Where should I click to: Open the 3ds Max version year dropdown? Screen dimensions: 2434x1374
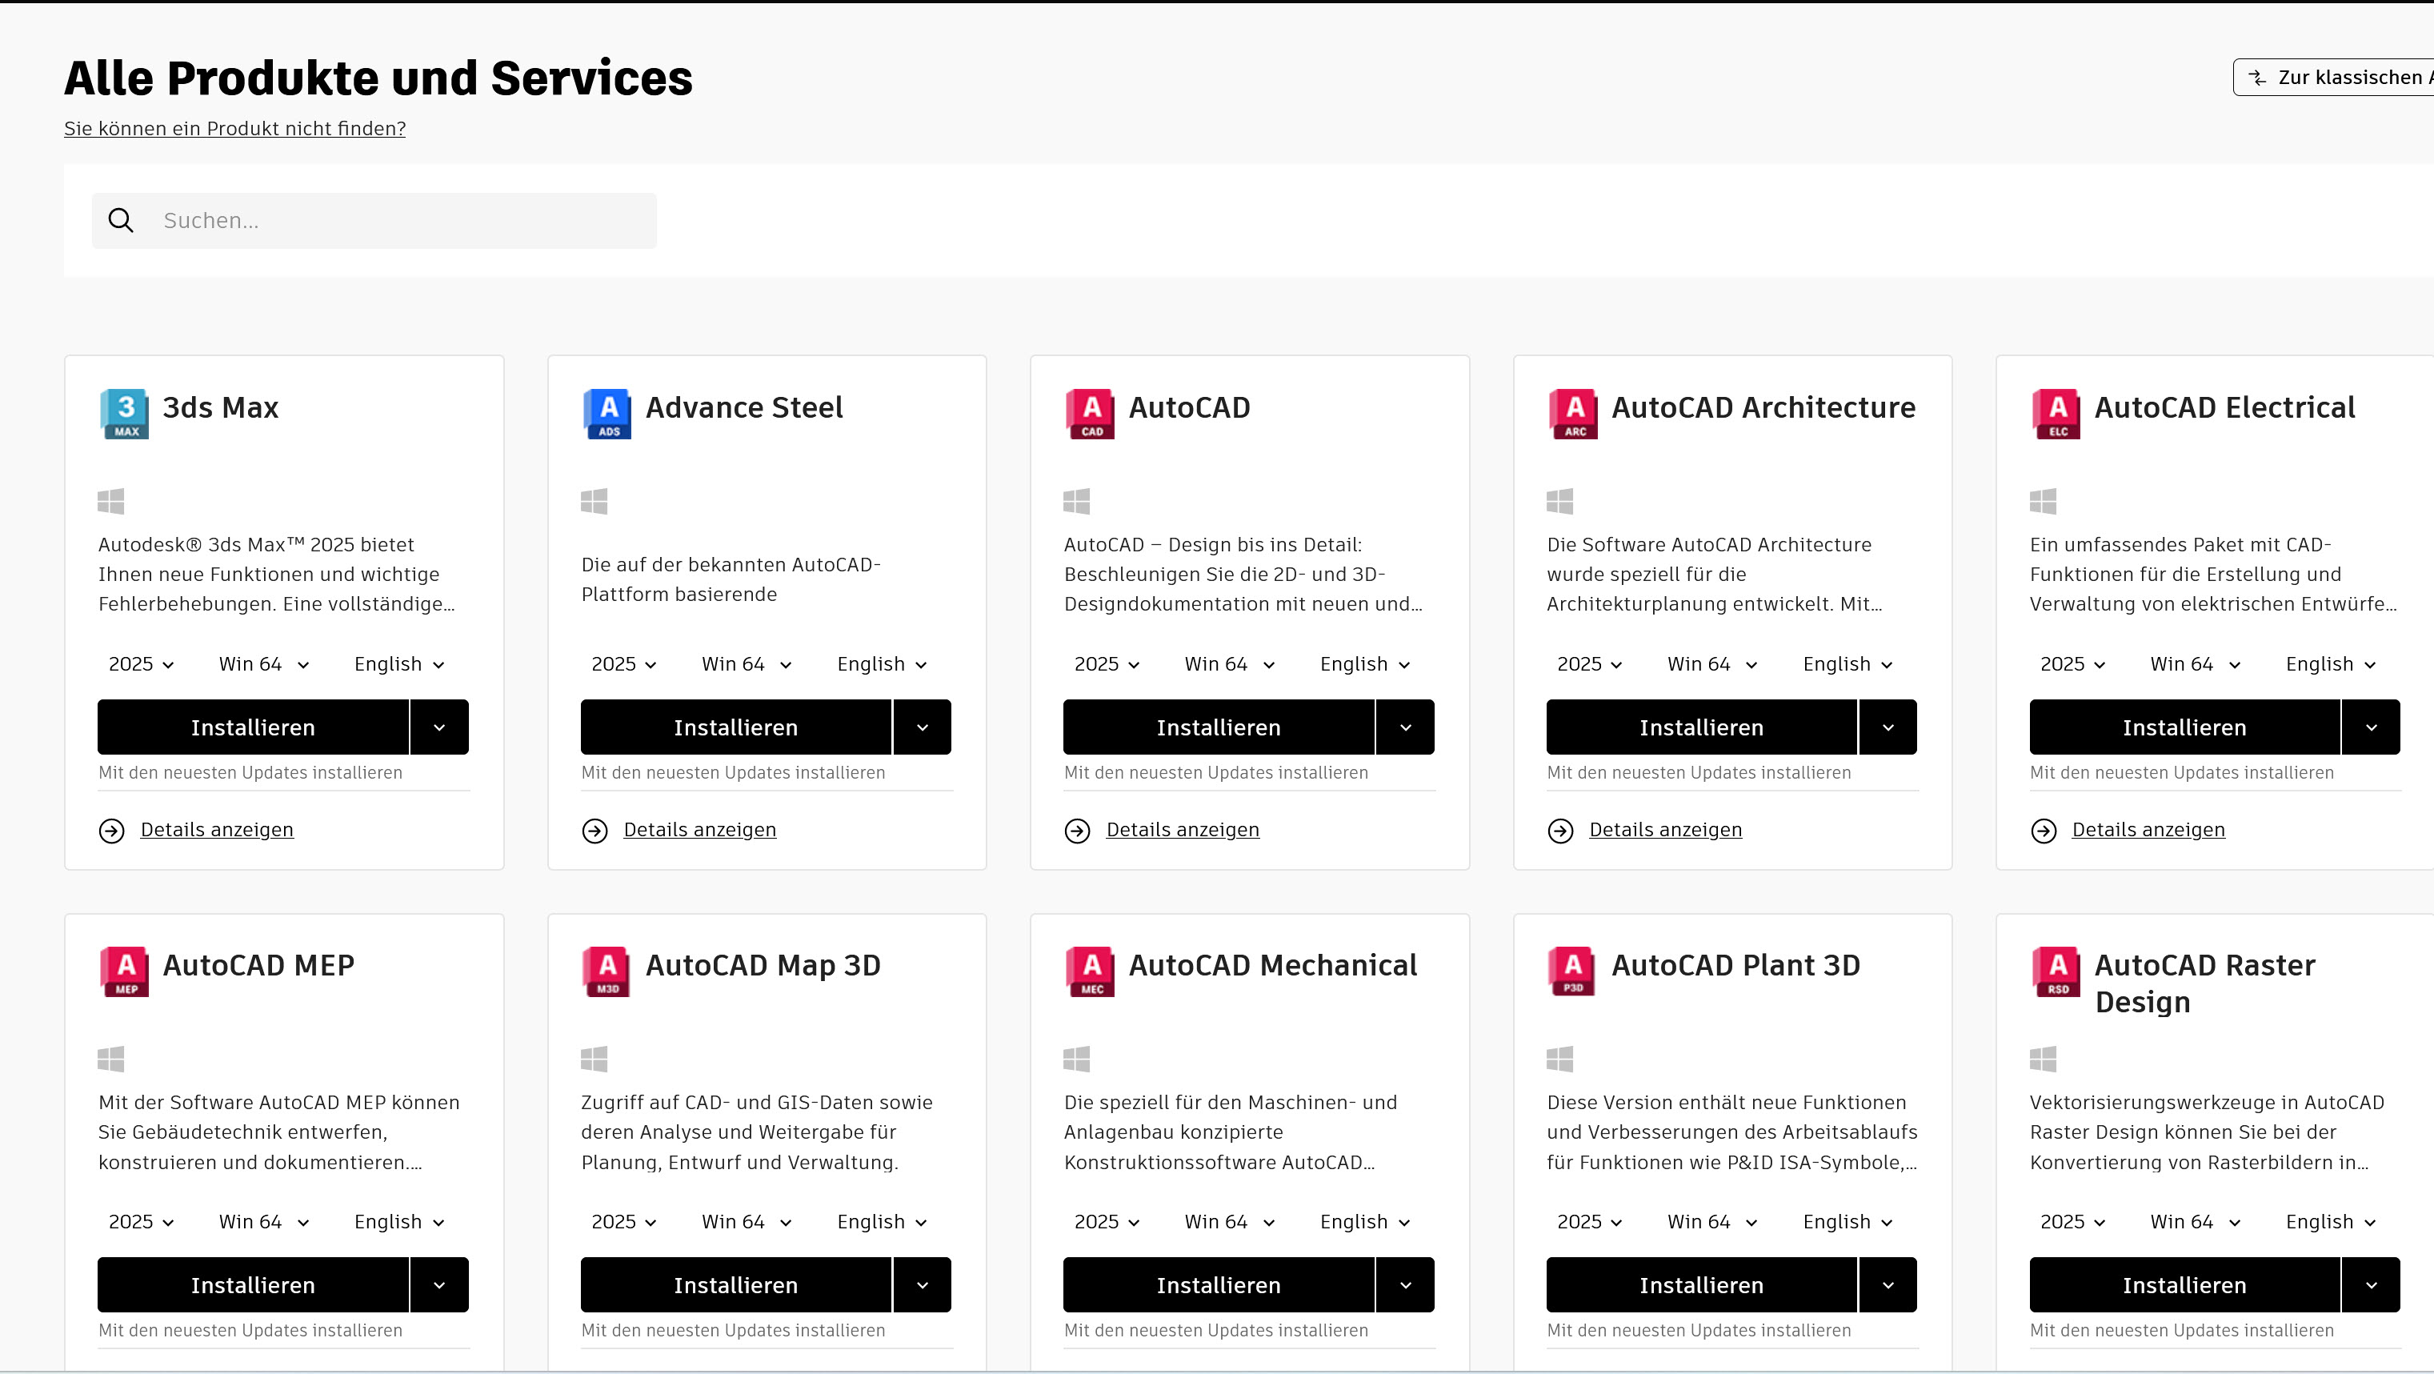[x=142, y=664]
